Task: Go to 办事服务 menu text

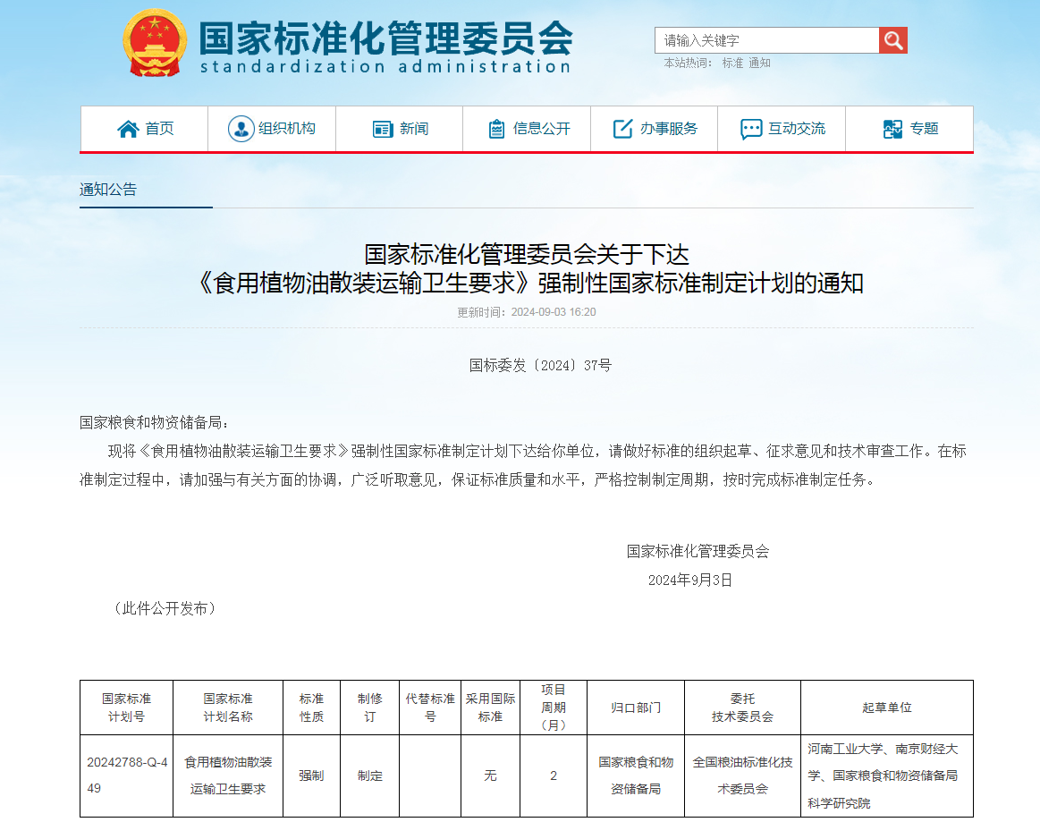Action: click(669, 129)
